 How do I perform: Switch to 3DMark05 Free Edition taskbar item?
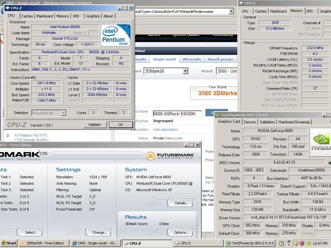point(44,243)
